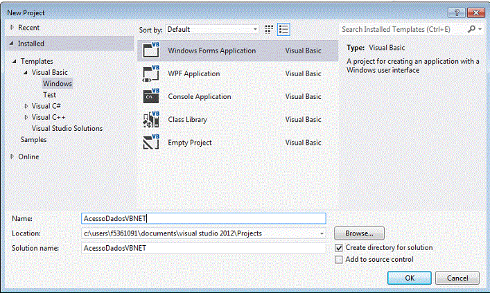Close the New Project dialog
490x293 pixels.
pos(476,12)
